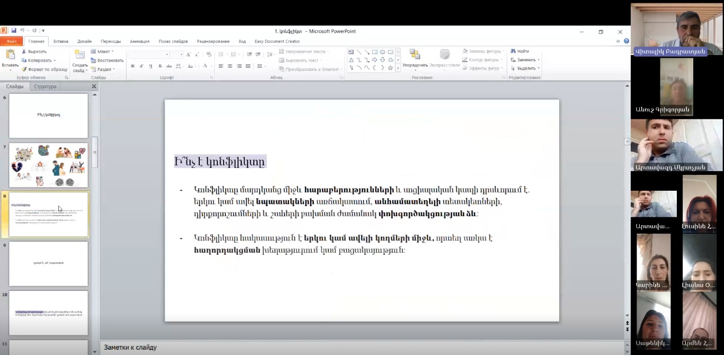724x355 pixels.
Task: Create a new slide with Создать слайд icon
Action: click(x=80, y=54)
